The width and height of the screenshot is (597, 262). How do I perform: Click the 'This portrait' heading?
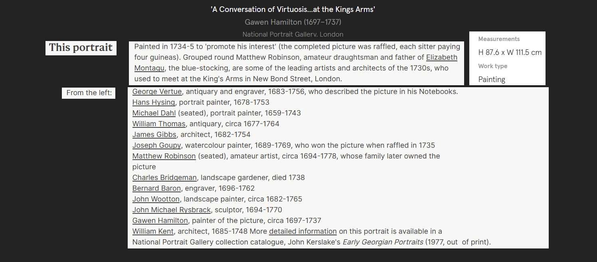81,48
